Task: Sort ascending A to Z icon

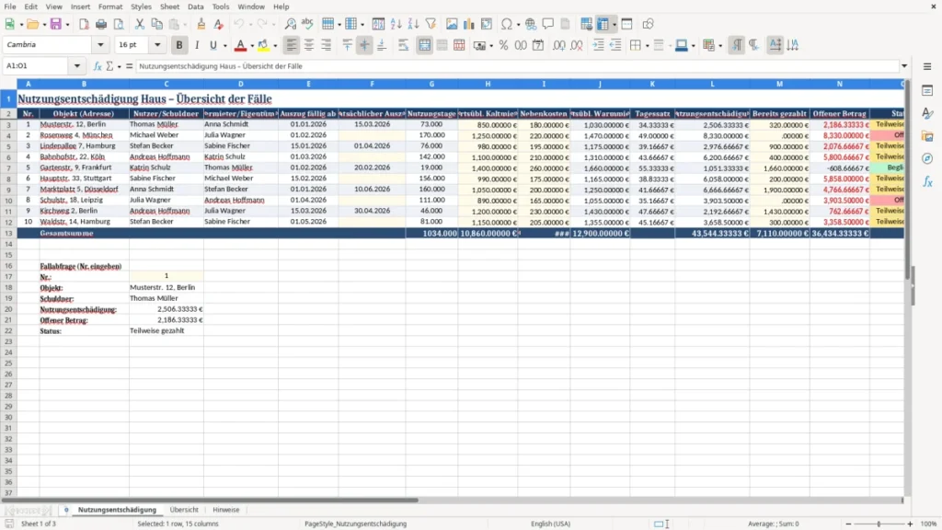Action: 396,24
